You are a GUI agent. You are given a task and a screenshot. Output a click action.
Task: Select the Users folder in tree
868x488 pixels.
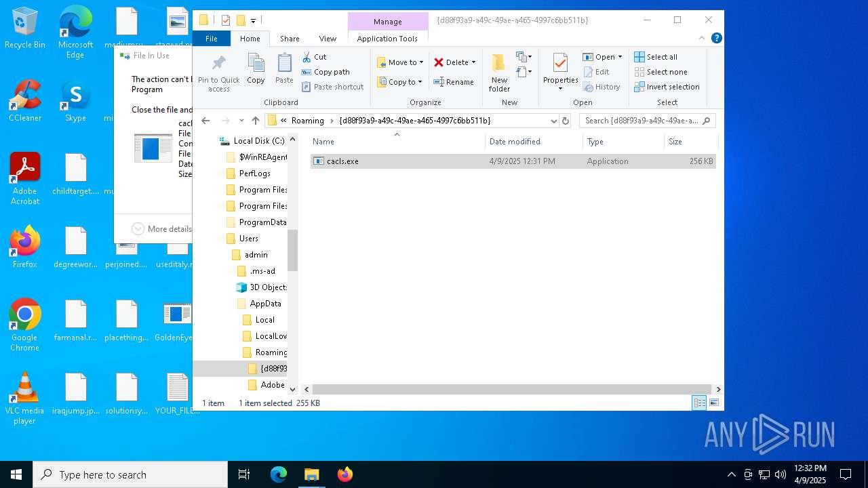242,239
